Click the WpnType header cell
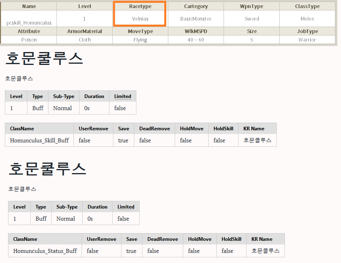Screen dimensions: 341x263 tap(251, 6)
